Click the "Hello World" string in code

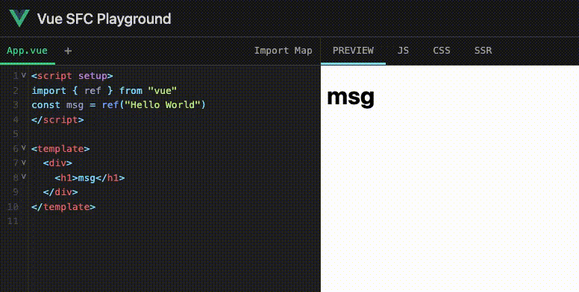point(162,105)
